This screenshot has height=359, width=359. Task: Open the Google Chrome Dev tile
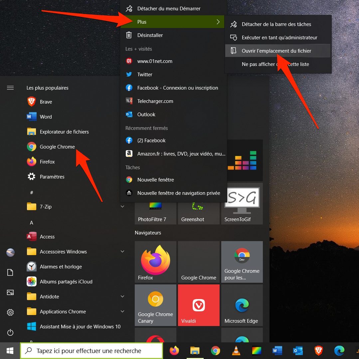pos(242,262)
